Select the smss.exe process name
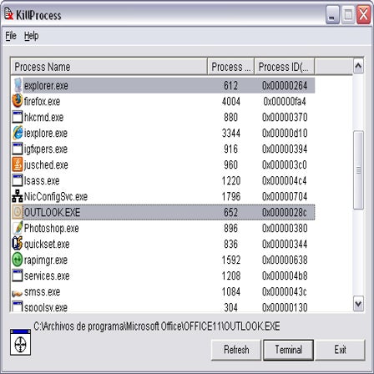374x374 pixels. click(42, 292)
